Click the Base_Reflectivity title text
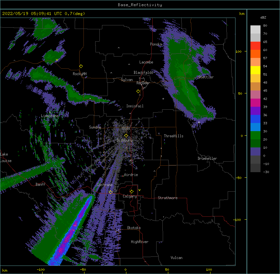This screenshot has width=280, height=274. click(x=140, y=5)
